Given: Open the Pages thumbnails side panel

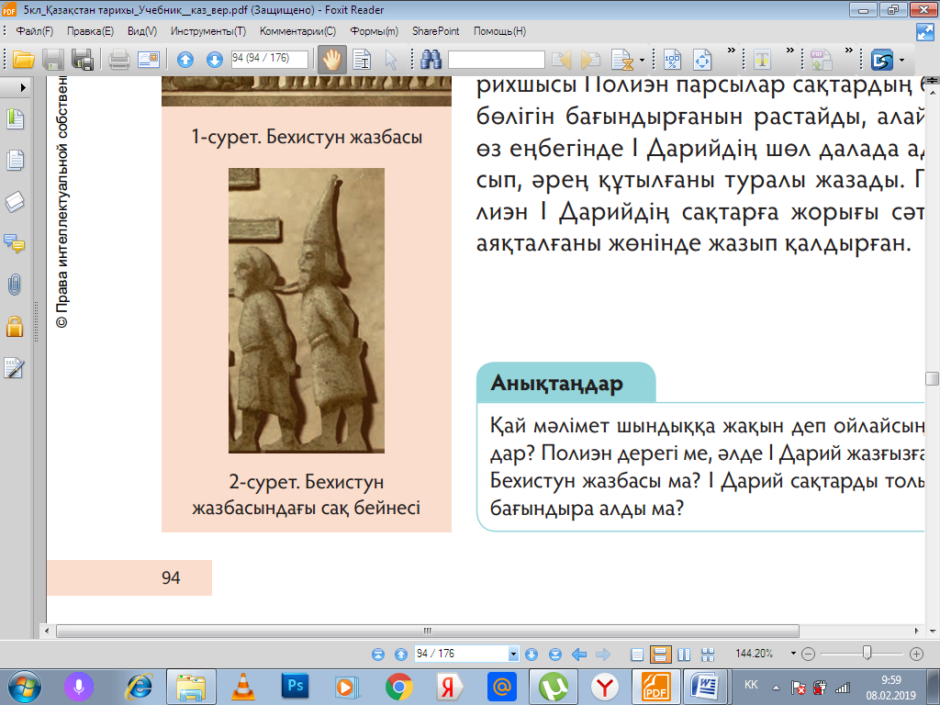Looking at the screenshot, I should [x=15, y=160].
